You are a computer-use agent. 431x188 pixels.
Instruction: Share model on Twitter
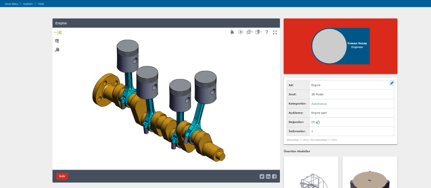coord(262,176)
